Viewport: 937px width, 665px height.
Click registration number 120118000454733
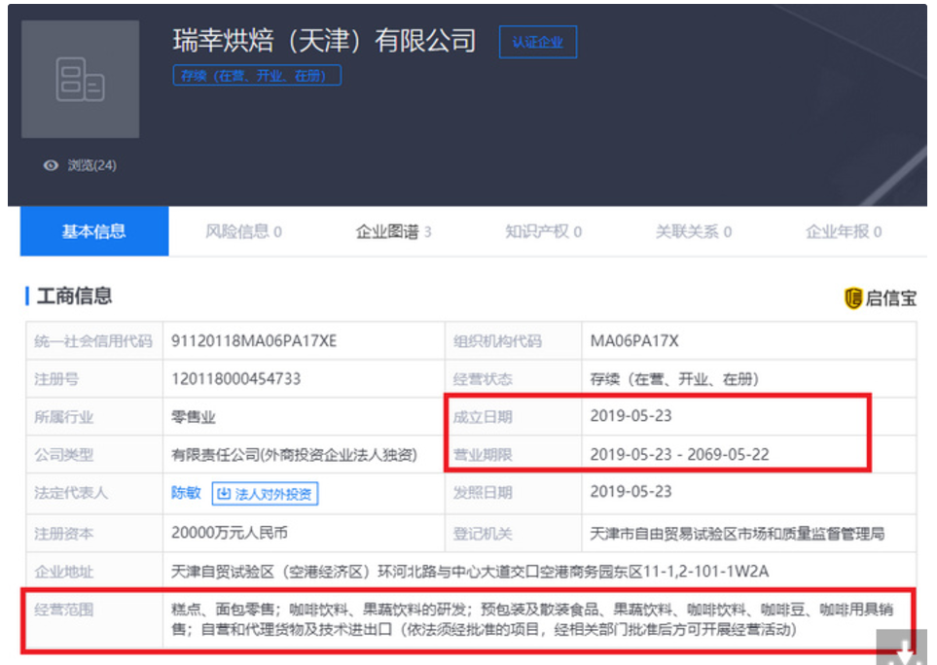click(236, 378)
